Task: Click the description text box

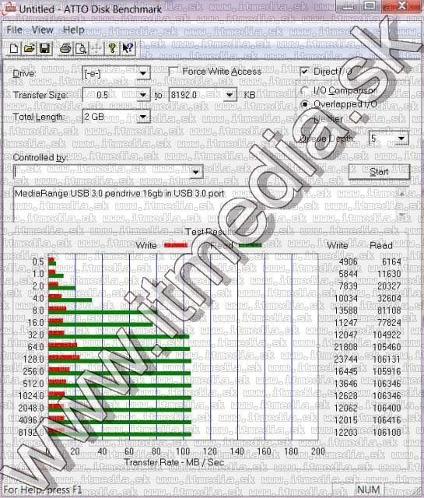Action: click(x=203, y=203)
